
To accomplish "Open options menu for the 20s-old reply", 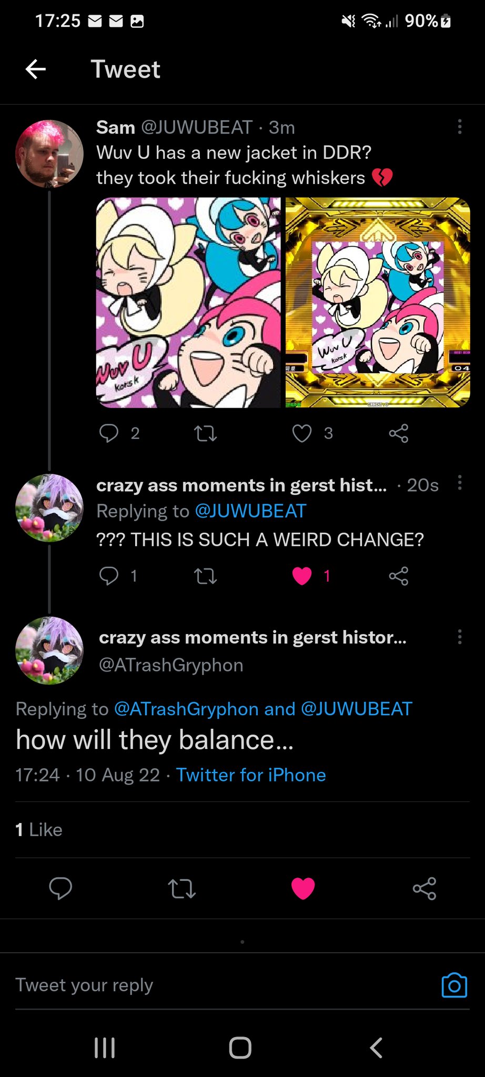I will [459, 483].
